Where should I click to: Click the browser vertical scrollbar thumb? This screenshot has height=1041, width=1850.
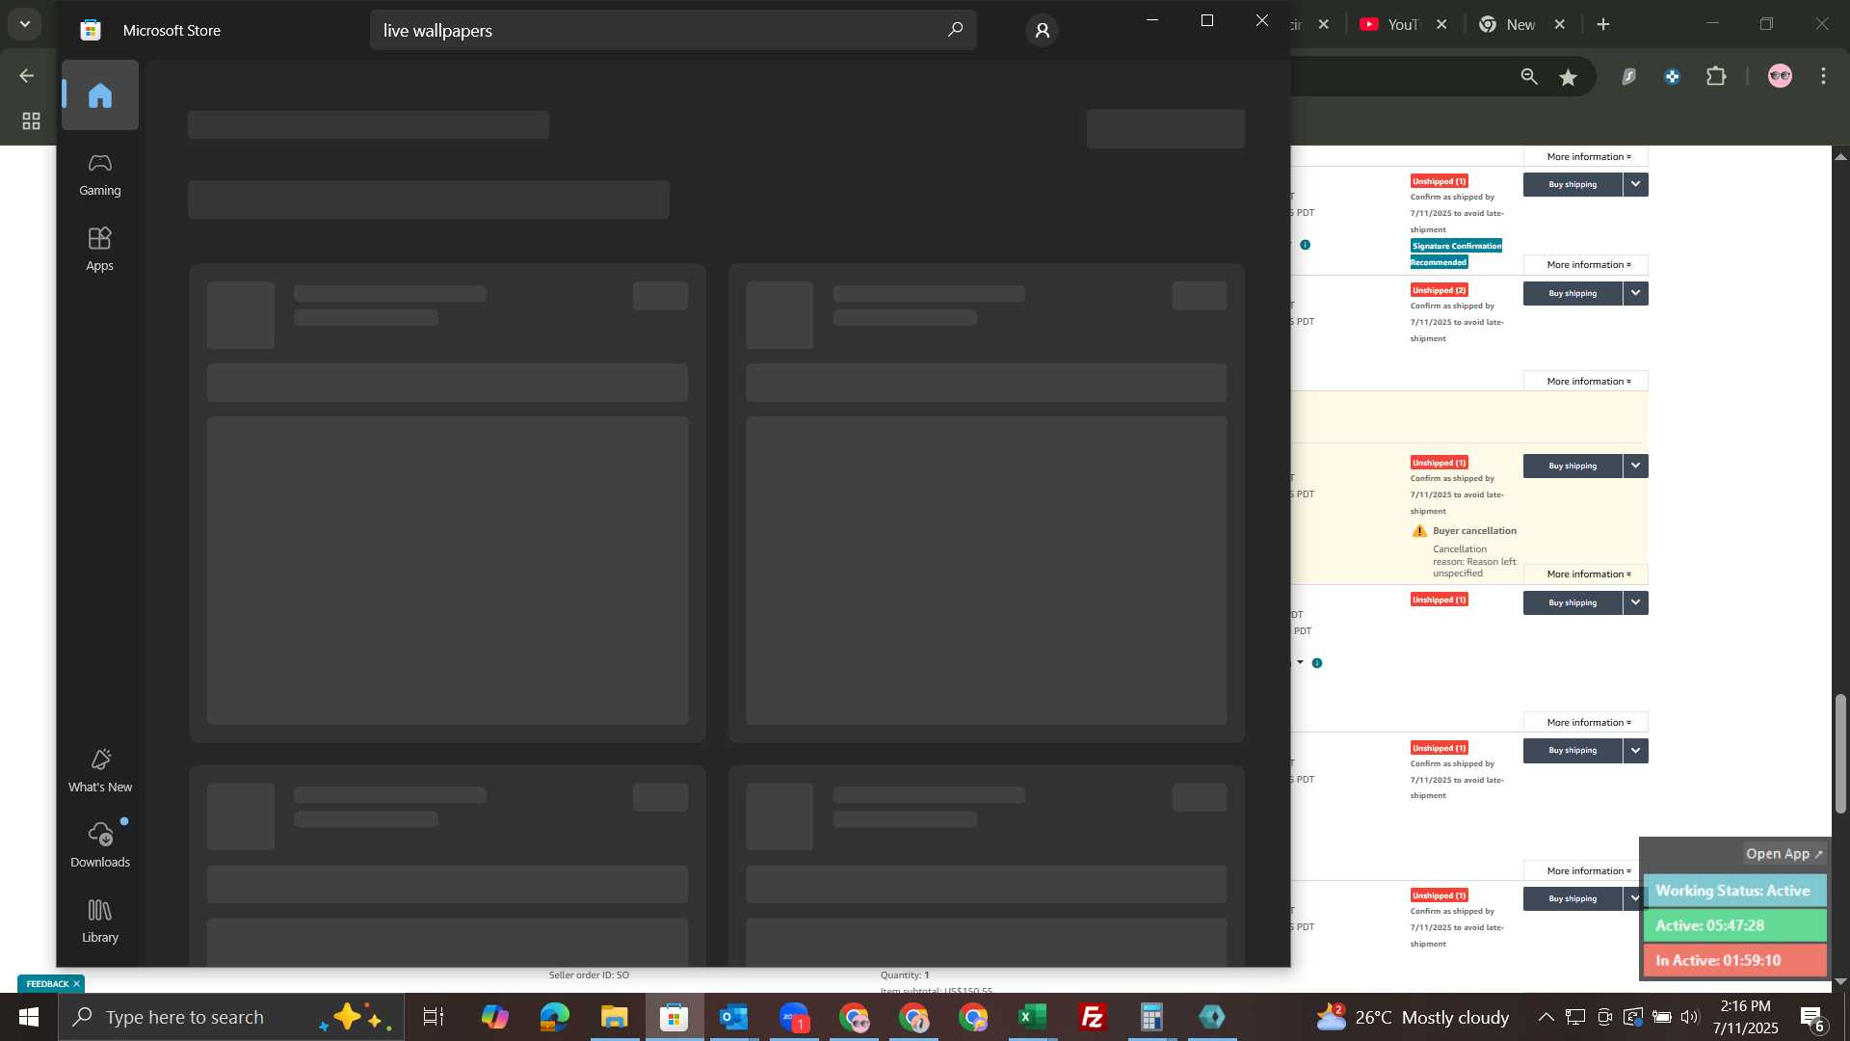[1840, 754]
